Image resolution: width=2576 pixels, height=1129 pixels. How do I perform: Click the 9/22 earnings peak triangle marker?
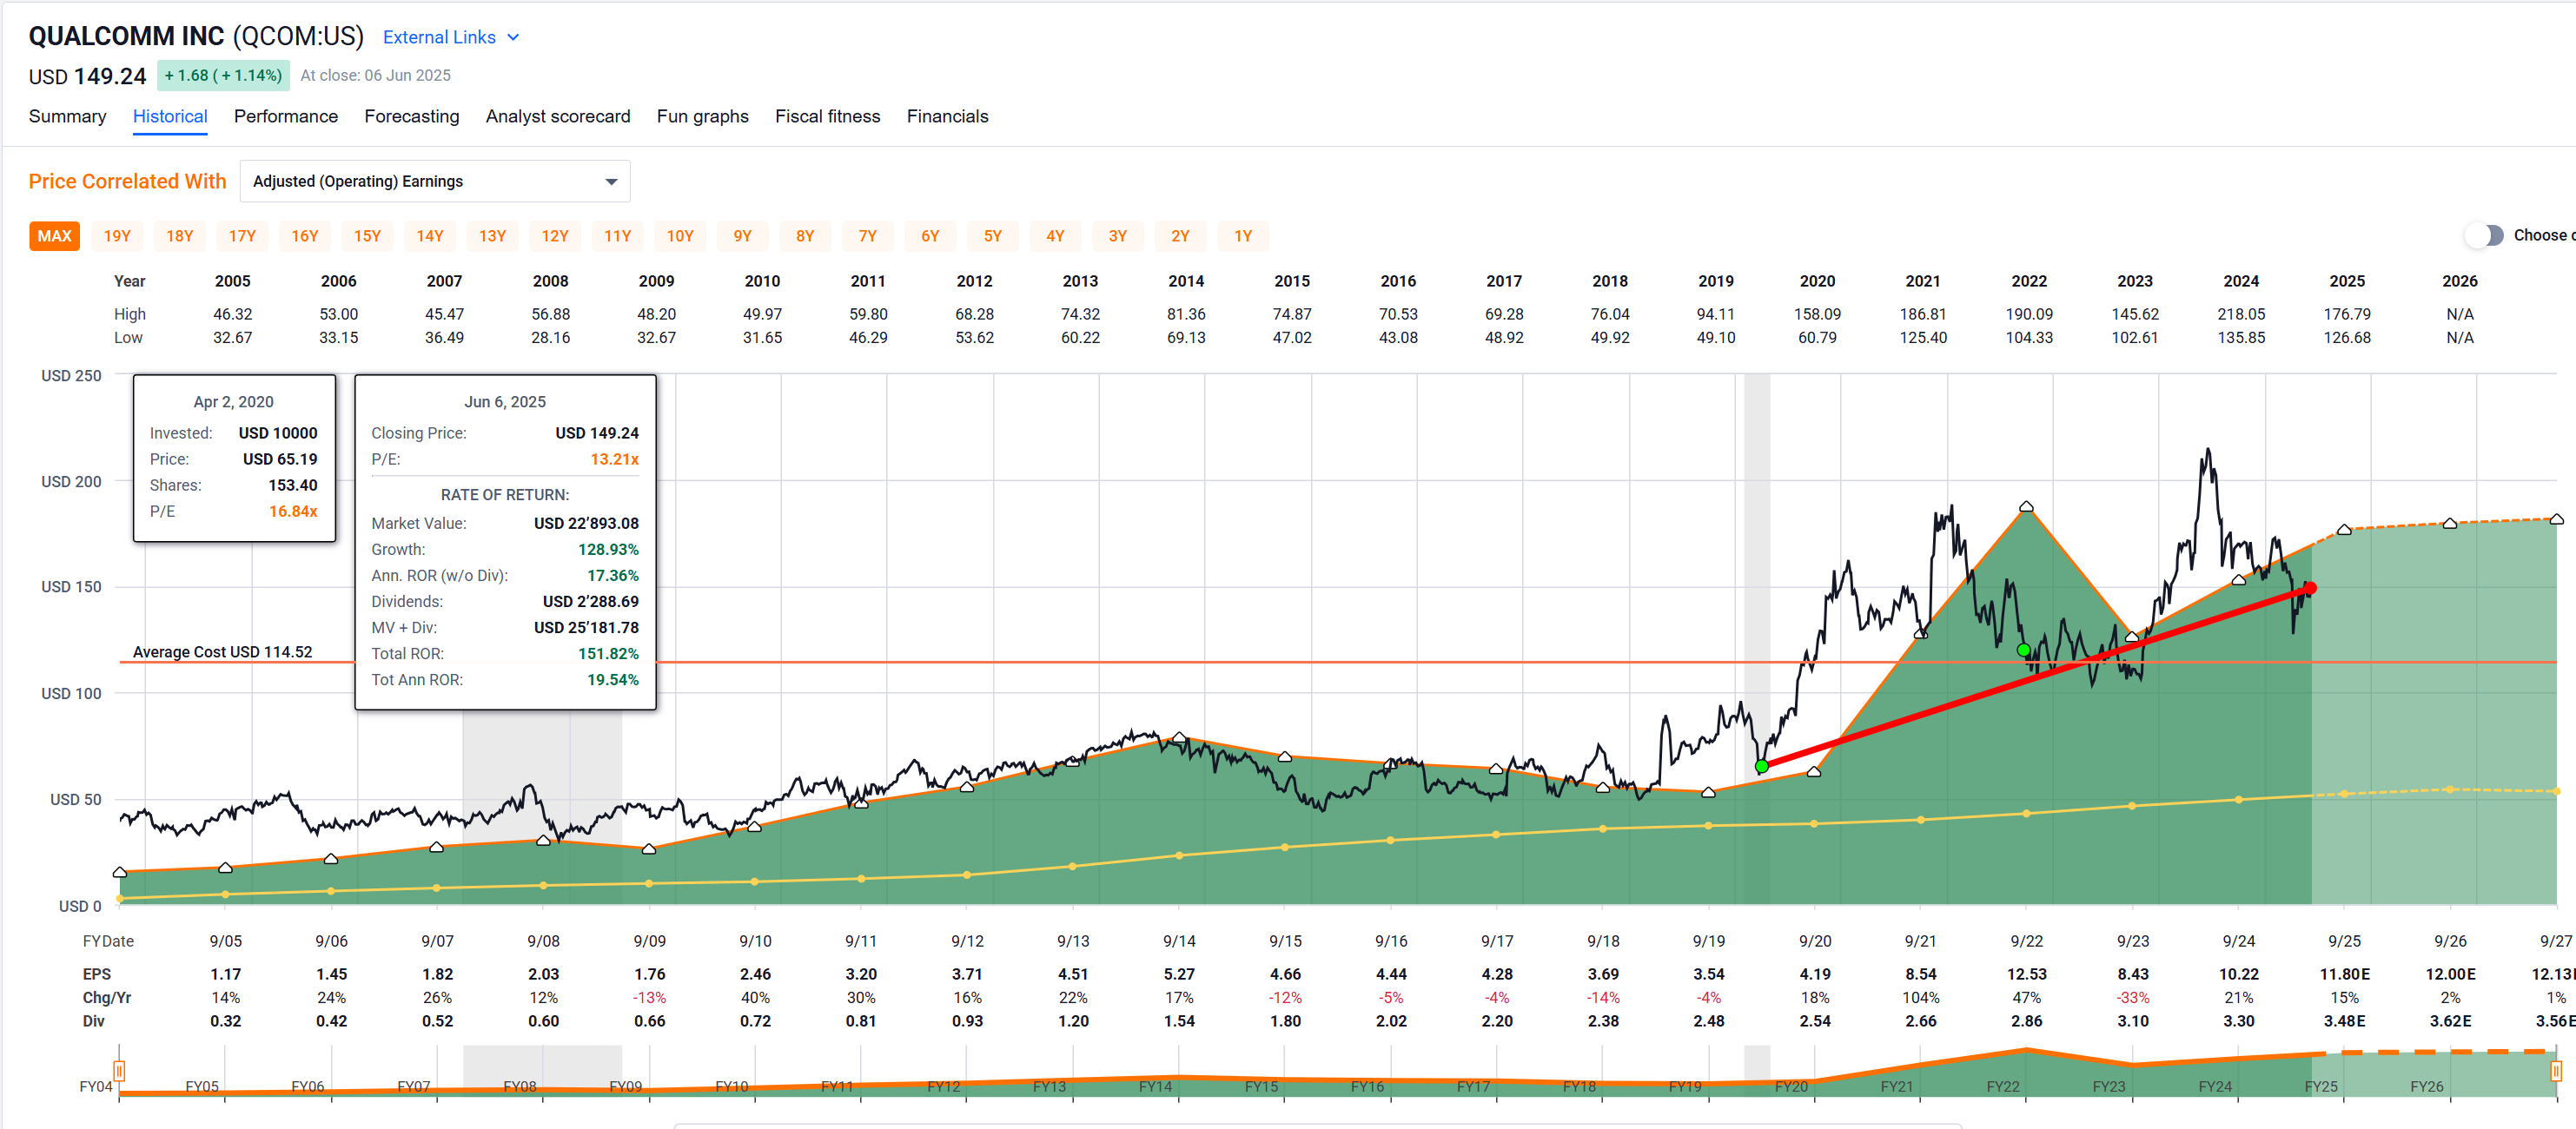pos(2026,507)
